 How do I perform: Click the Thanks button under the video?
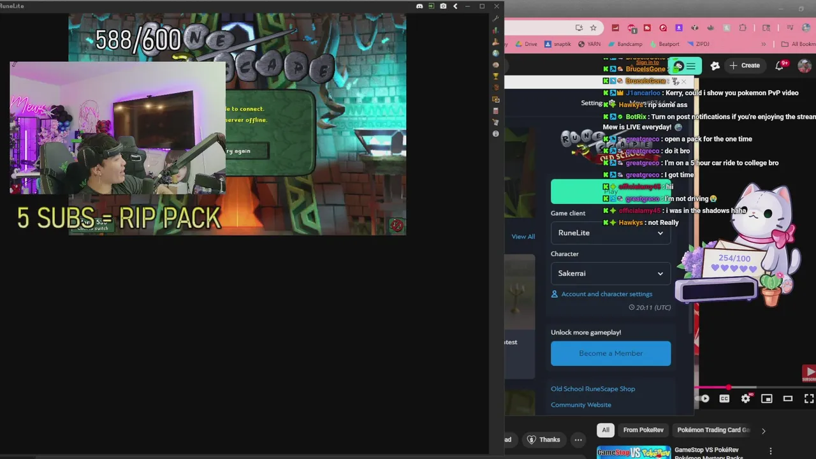pyautogui.click(x=543, y=439)
